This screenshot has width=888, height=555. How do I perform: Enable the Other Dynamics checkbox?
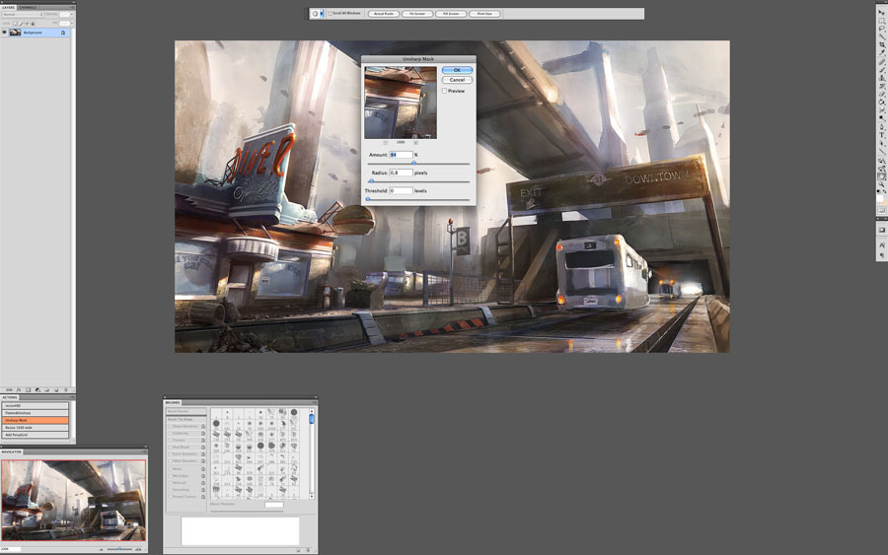point(170,461)
